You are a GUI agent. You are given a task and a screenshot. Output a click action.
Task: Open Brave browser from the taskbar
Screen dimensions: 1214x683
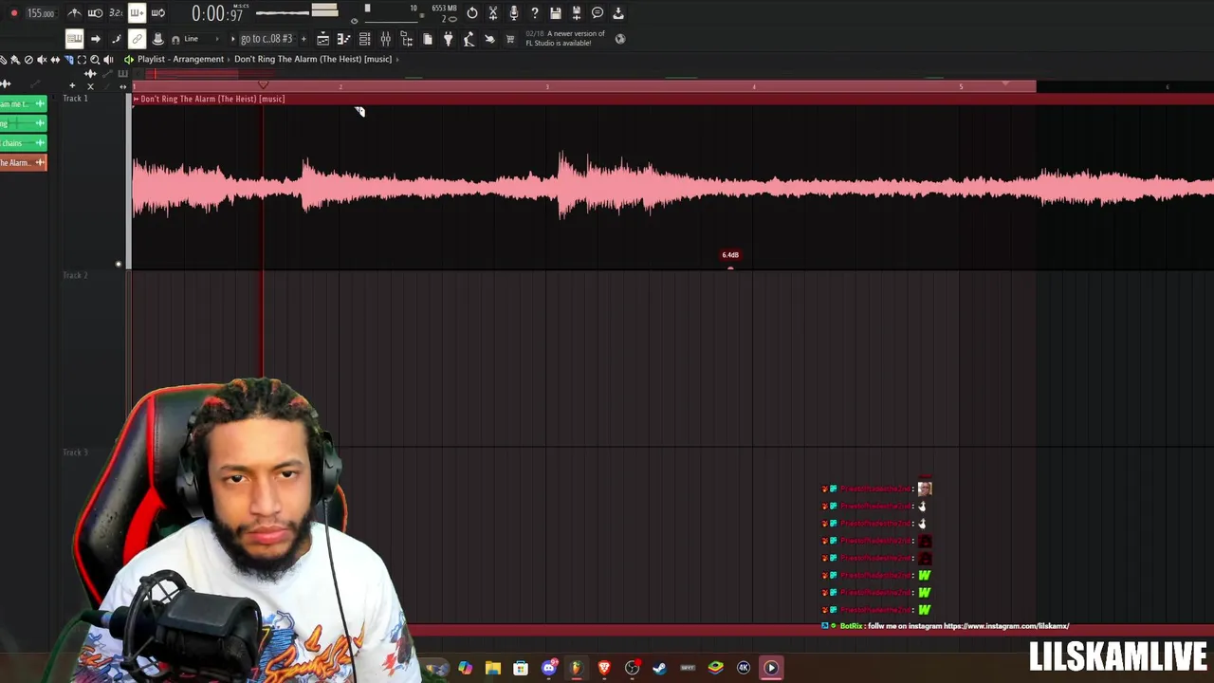click(x=604, y=668)
